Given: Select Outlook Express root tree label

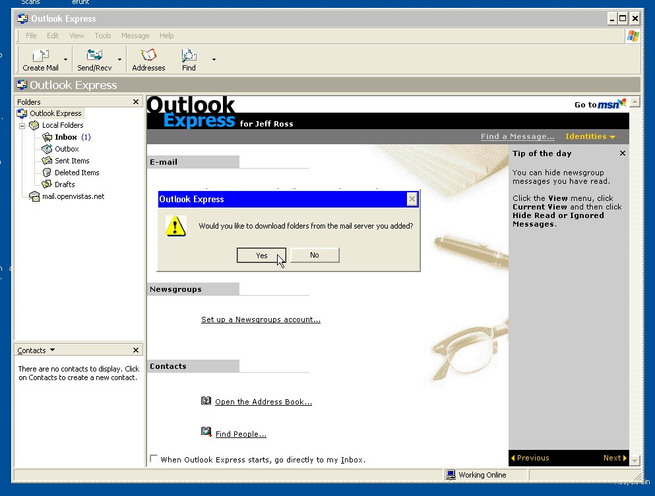Looking at the screenshot, I should pos(55,113).
